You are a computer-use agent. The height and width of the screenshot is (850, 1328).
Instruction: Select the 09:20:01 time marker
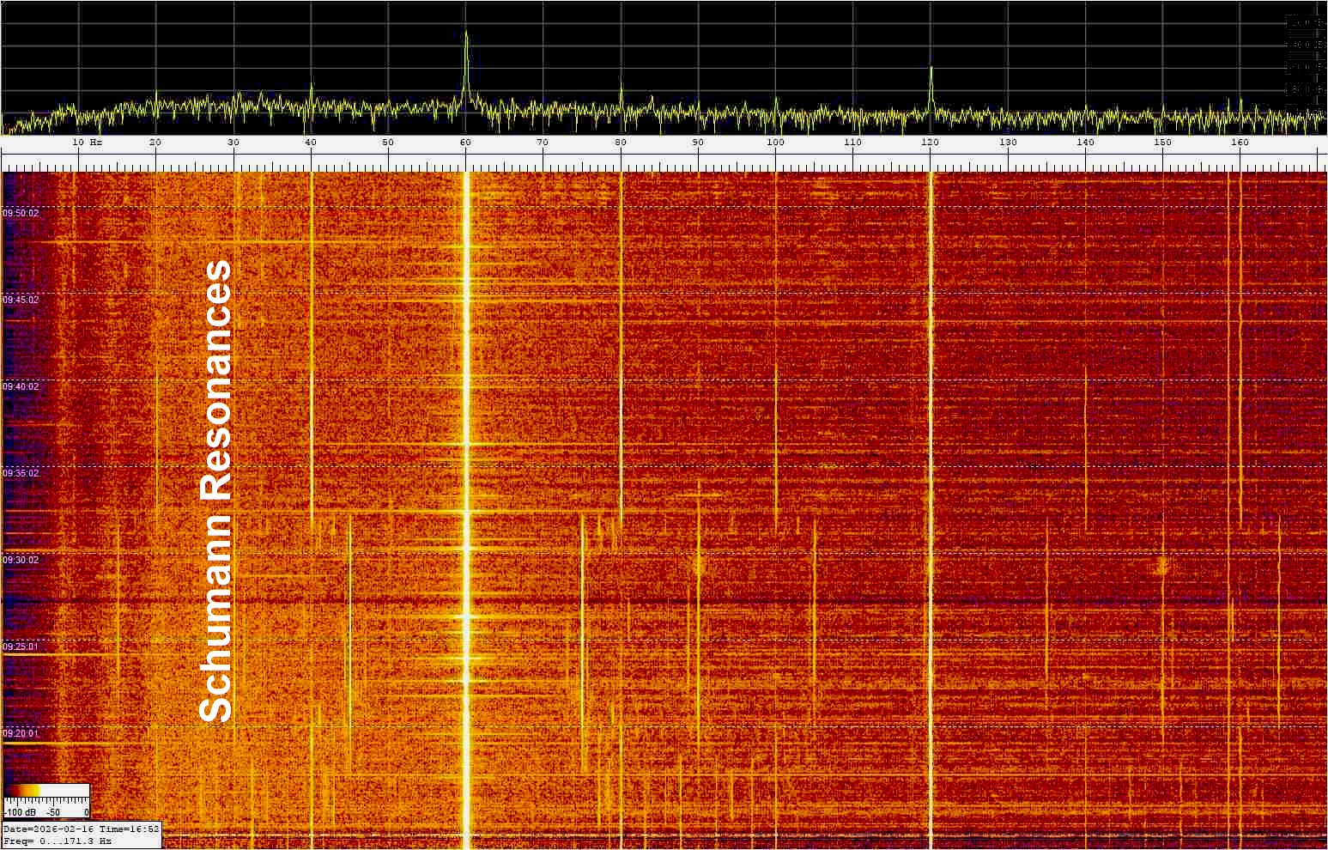[21, 733]
